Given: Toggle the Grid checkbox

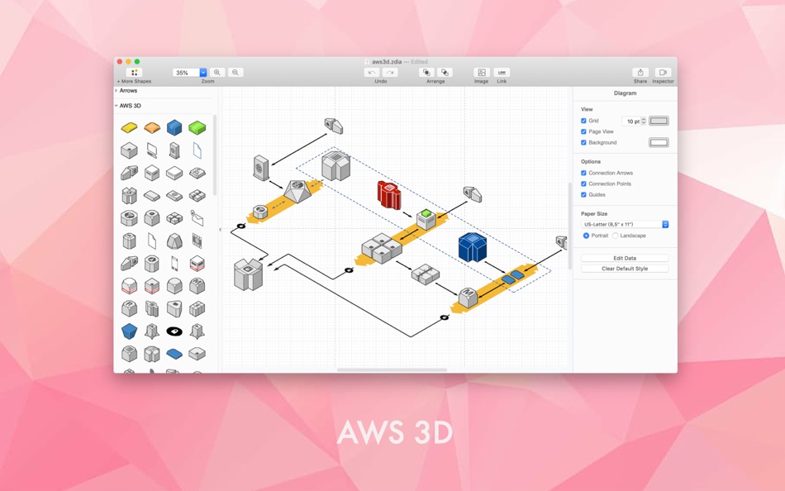Looking at the screenshot, I should pos(583,121).
